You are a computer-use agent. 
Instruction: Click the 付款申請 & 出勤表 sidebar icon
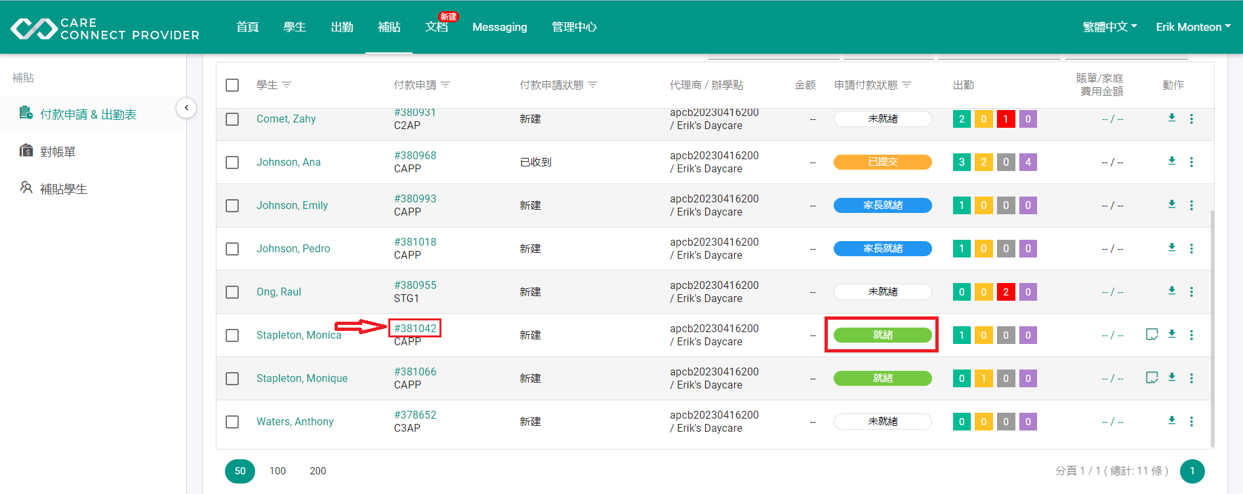[26, 113]
